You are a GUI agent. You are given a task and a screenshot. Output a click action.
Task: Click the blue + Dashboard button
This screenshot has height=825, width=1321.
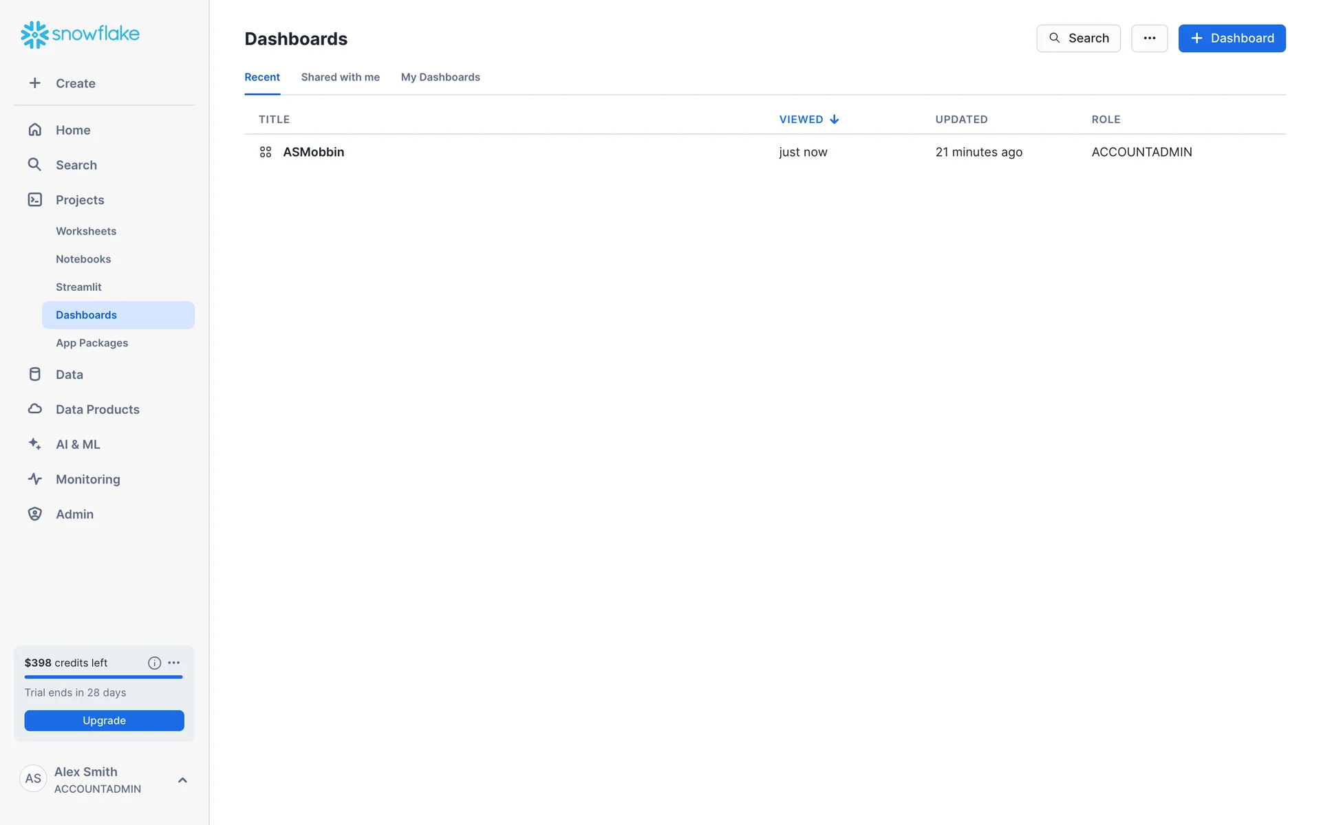[x=1232, y=38]
